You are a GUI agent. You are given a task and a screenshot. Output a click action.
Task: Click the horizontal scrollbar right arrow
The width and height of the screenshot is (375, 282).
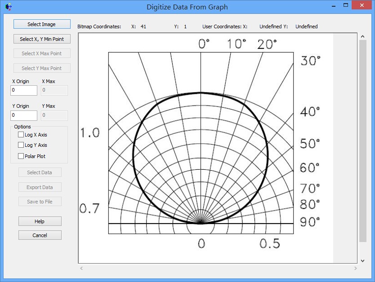click(x=355, y=268)
